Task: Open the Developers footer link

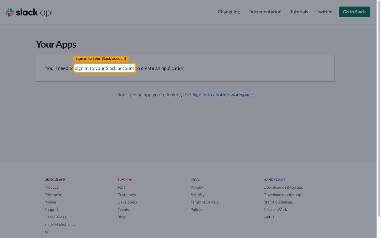Action: [127, 202]
